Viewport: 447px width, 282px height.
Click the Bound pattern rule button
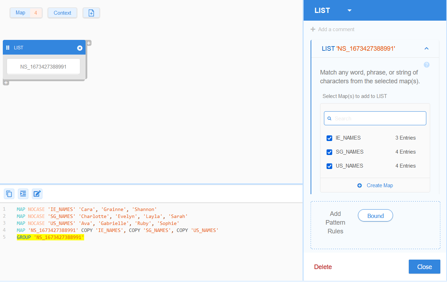[x=375, y=216]
